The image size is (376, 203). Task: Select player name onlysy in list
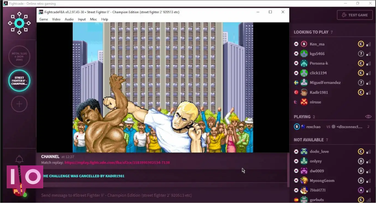point(316,161)
